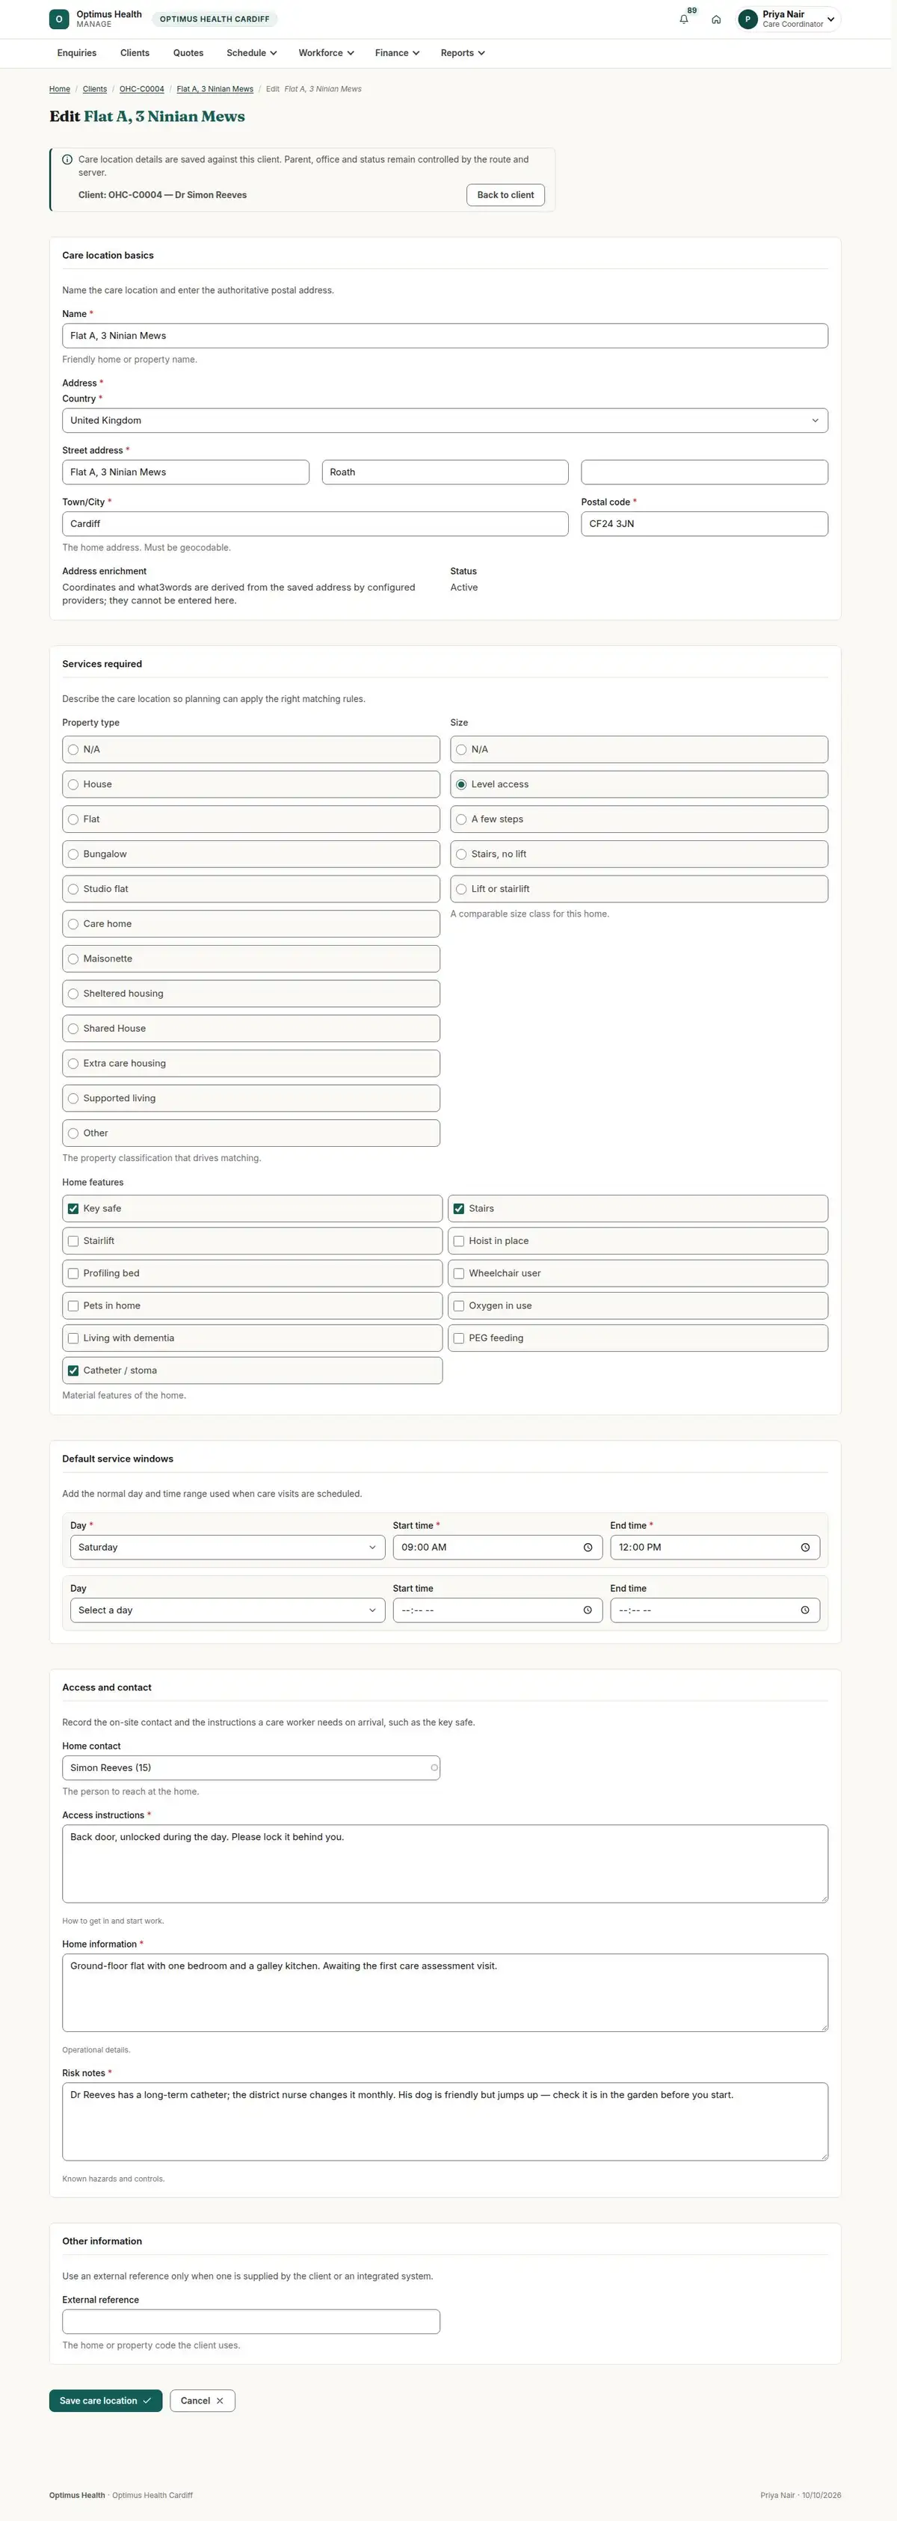
Task: Click the Back to client button
Action: (x=506, y=194)
